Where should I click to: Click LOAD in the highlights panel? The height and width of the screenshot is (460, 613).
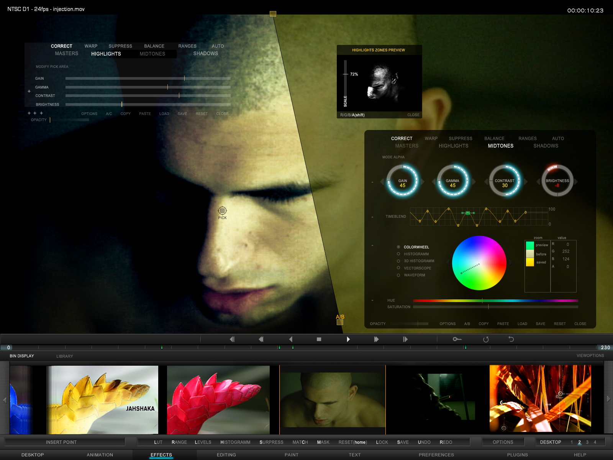(164, 114)
